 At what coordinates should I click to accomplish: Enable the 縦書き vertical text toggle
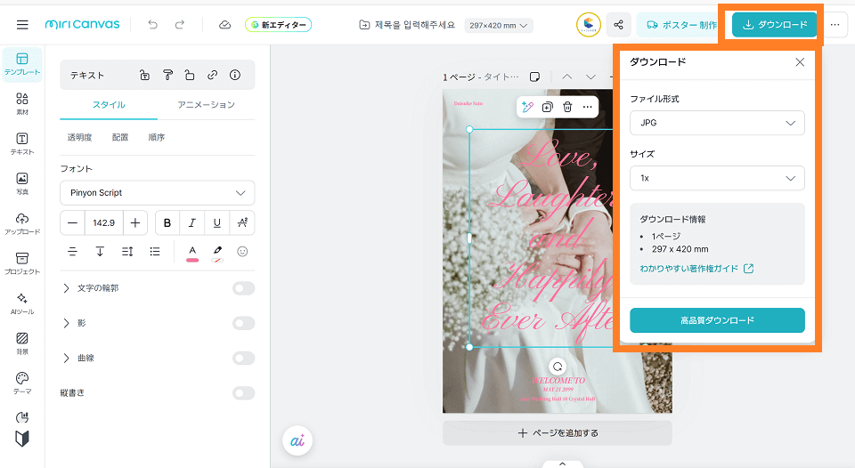243,392
